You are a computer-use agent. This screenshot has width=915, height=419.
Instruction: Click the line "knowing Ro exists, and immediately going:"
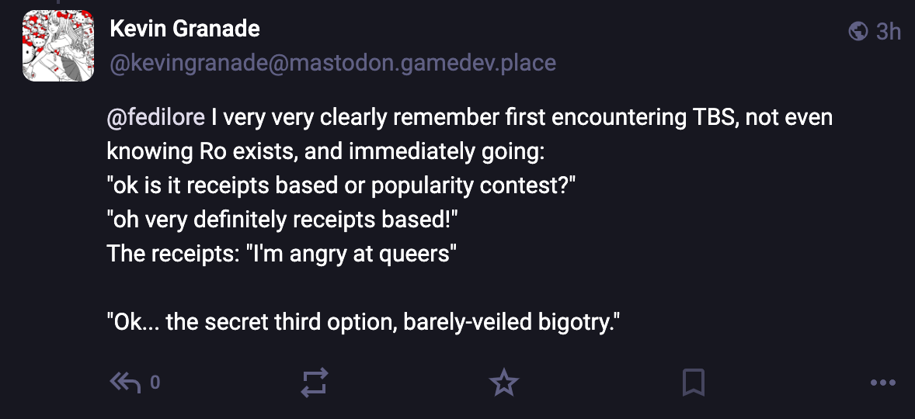click(x=326, y=151)
